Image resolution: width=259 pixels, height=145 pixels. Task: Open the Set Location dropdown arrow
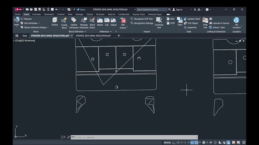(x=241, y=26)
